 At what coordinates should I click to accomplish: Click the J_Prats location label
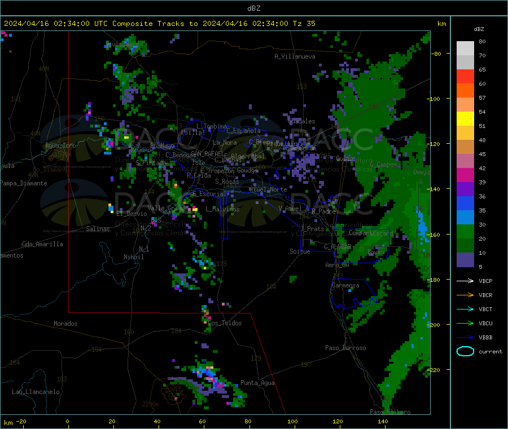(x=313, y=228)
